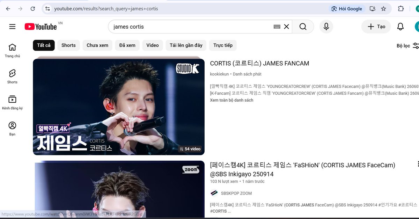
Task: Open the SBSKPOP ZOOM channel name
Action: click(236, 193)
